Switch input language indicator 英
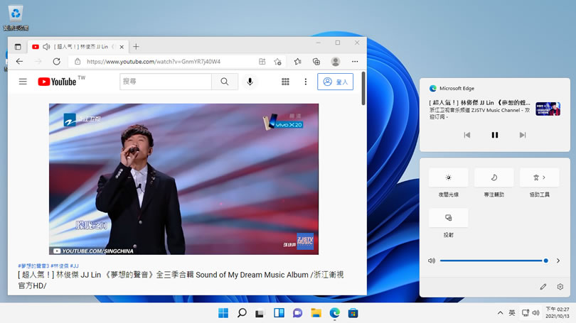 point(512,313)
